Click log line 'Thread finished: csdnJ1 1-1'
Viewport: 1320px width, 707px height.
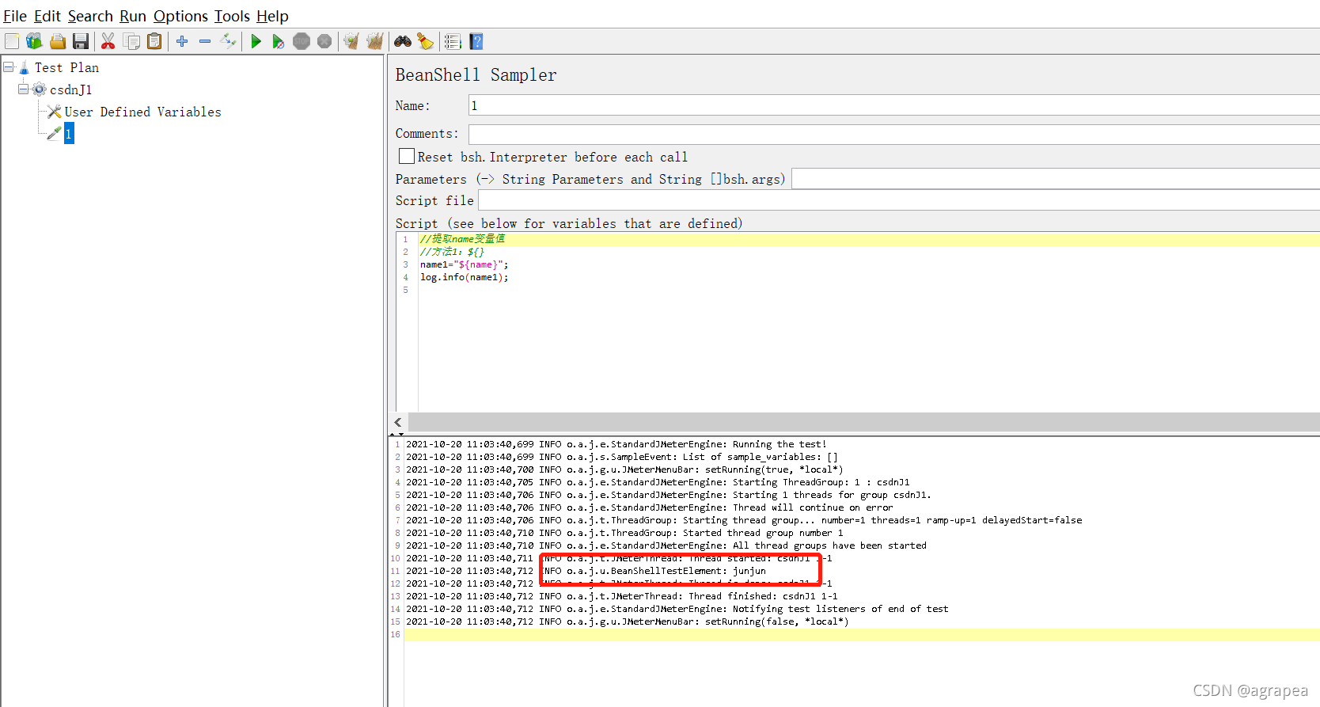[622, 596]
